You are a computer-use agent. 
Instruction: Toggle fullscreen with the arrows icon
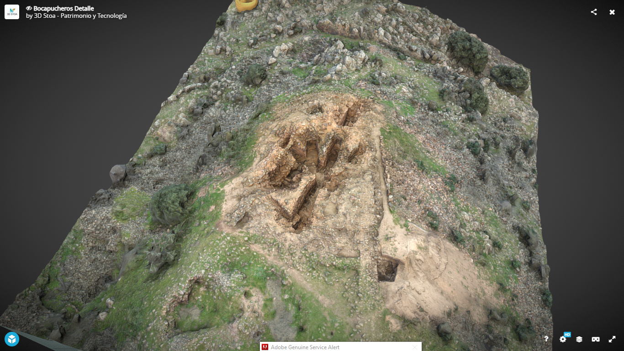[612, 339]
